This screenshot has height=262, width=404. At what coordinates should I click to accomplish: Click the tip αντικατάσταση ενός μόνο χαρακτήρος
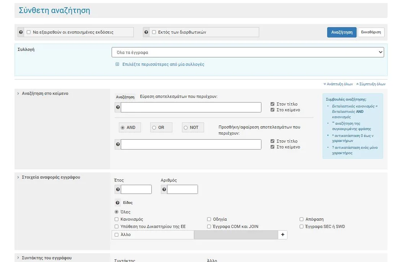point(355,150)
